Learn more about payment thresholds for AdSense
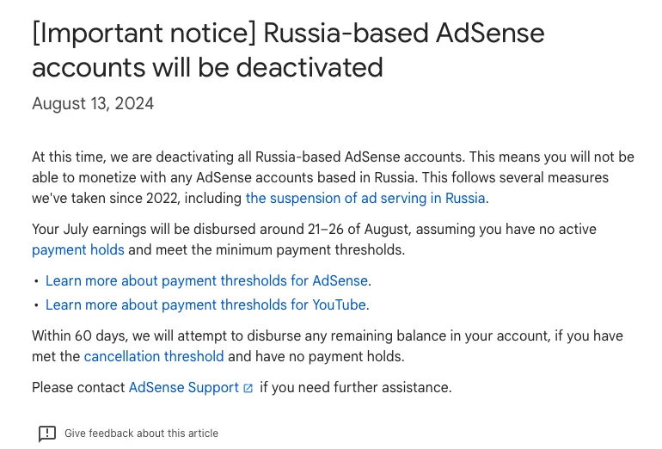This screenshot has width=662, height=449. (x=207, y=280)
